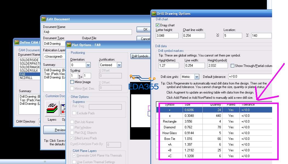Click the Height(symbol) field
The image size is (288, 164).
(218, 65)
